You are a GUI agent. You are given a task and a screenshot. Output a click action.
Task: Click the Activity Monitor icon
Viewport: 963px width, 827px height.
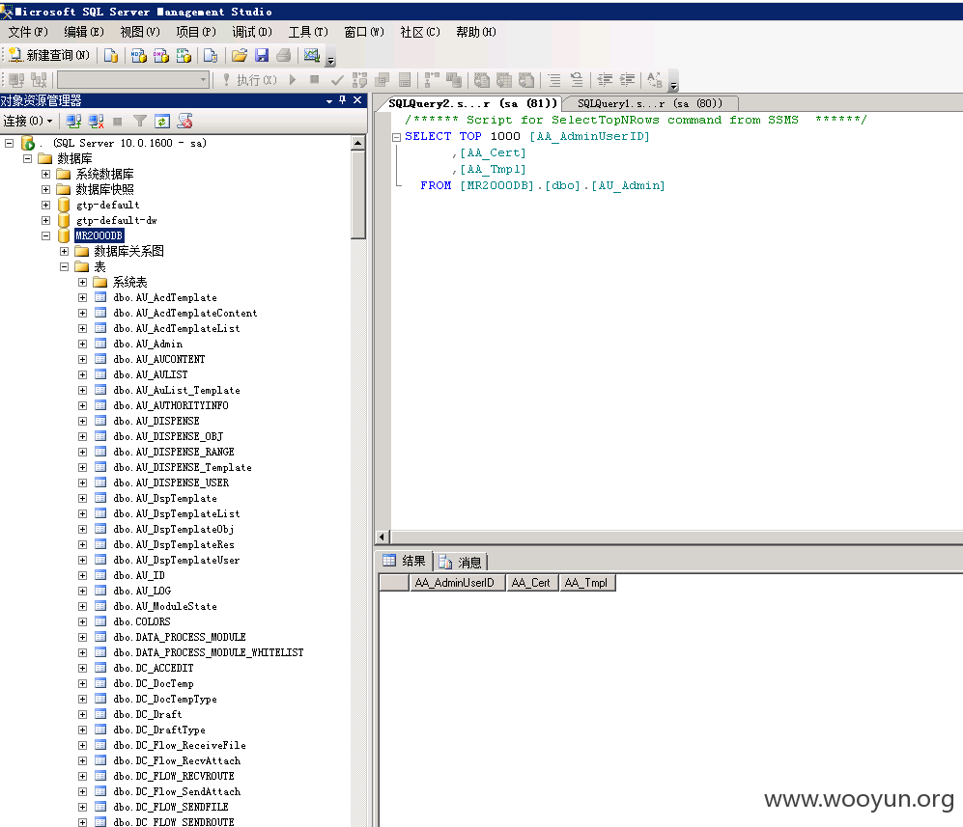312,55
